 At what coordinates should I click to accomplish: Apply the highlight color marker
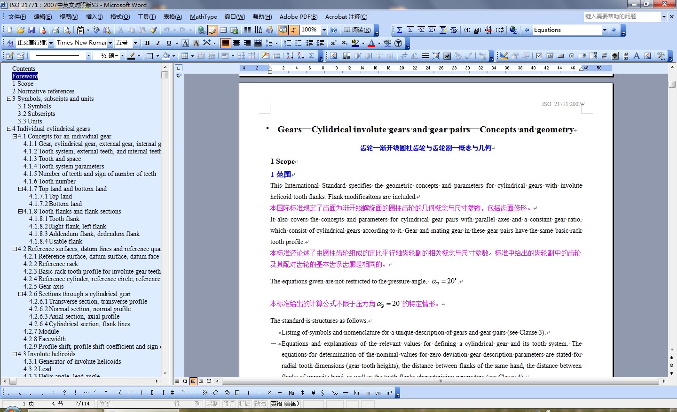tap(355, 43)
